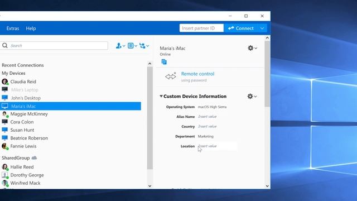
Task: Collapse Custom Device Information section
Action: pos(161,96)
